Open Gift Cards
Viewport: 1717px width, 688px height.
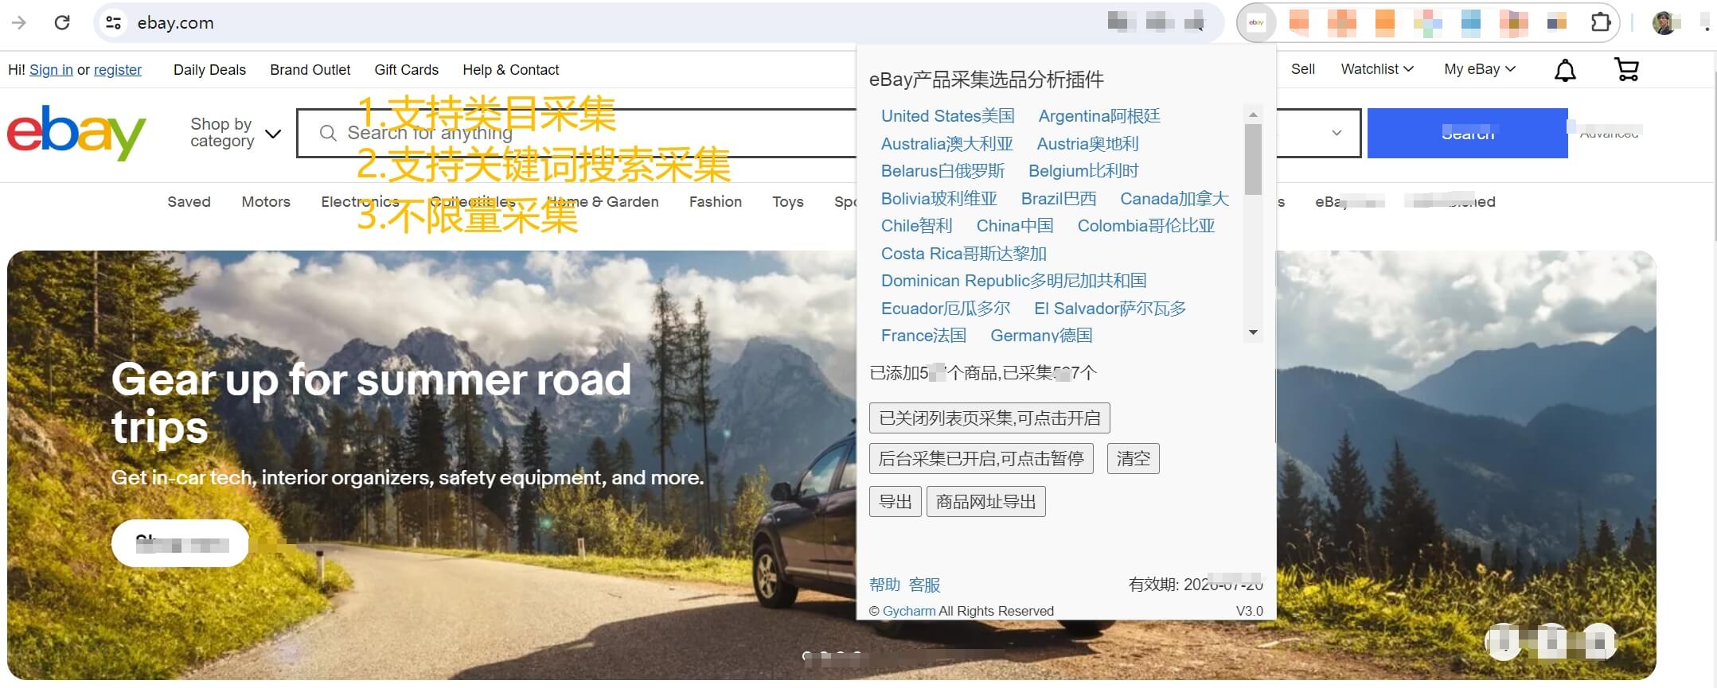click(406, 70)
